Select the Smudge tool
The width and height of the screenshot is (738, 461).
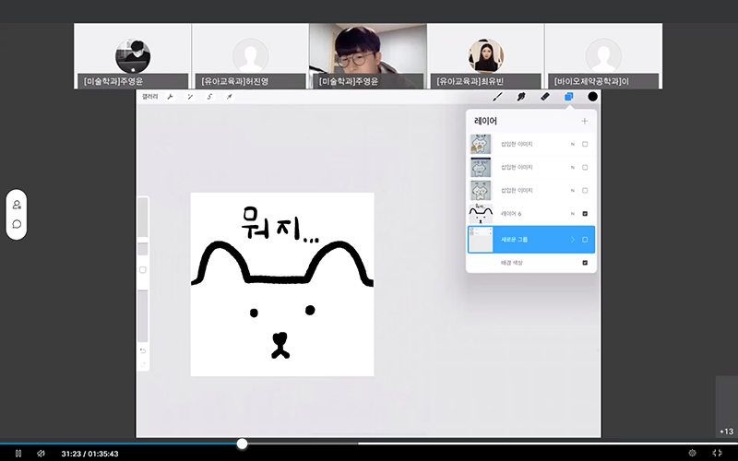[520, 96]
